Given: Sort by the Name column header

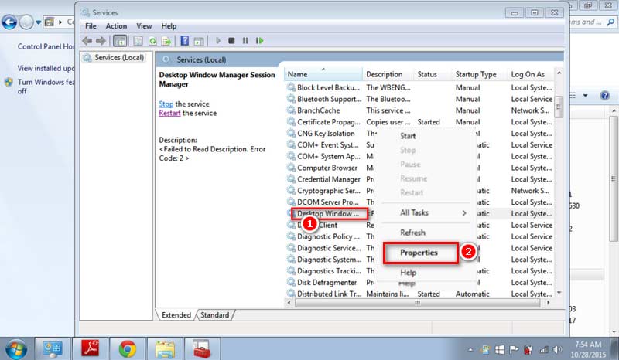Looking at the screenshot, I should tap(323, 74).
